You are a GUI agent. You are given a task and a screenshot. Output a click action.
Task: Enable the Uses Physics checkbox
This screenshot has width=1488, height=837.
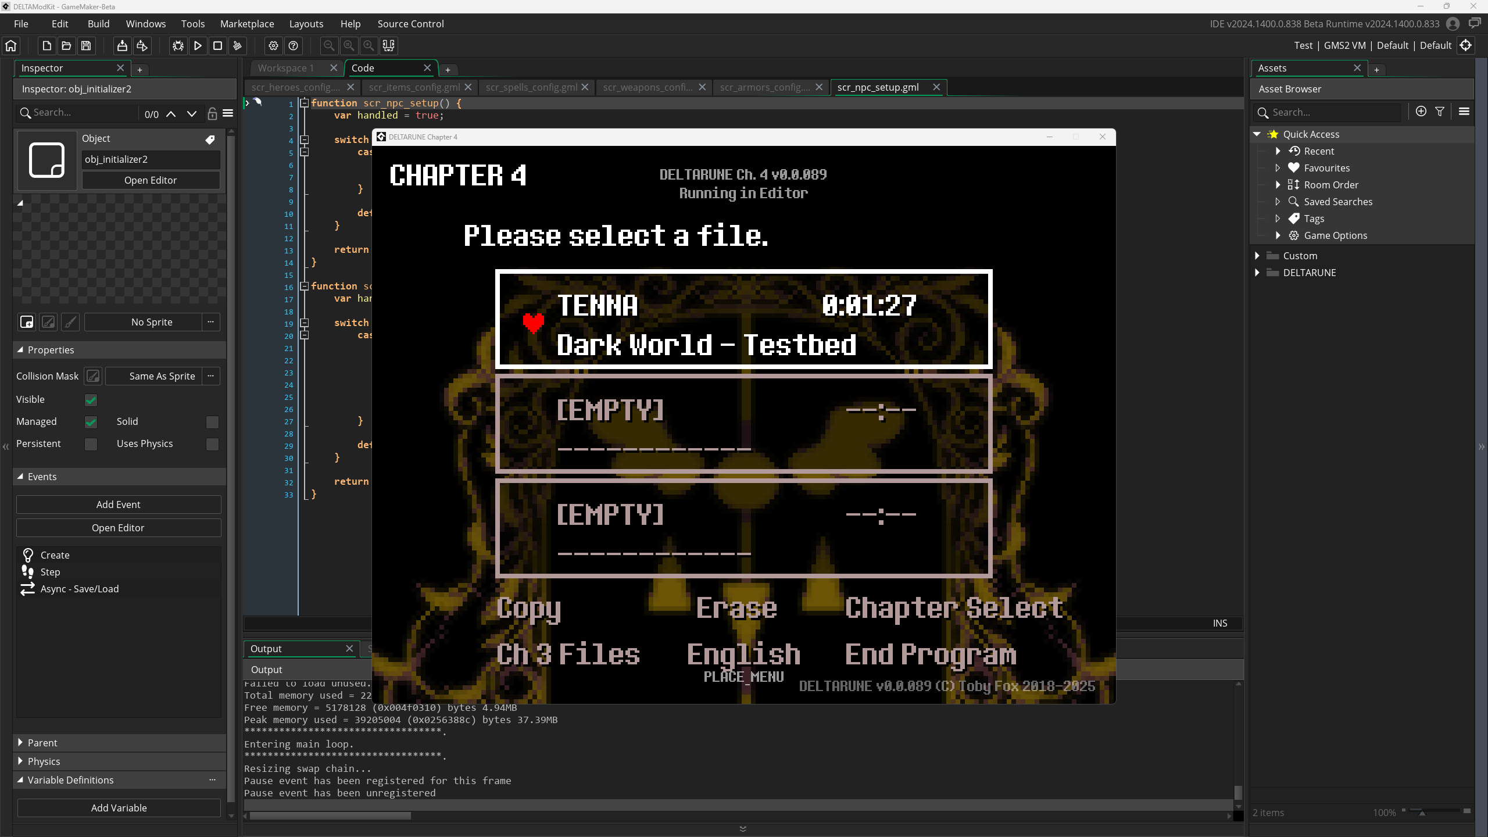[212, 444]
